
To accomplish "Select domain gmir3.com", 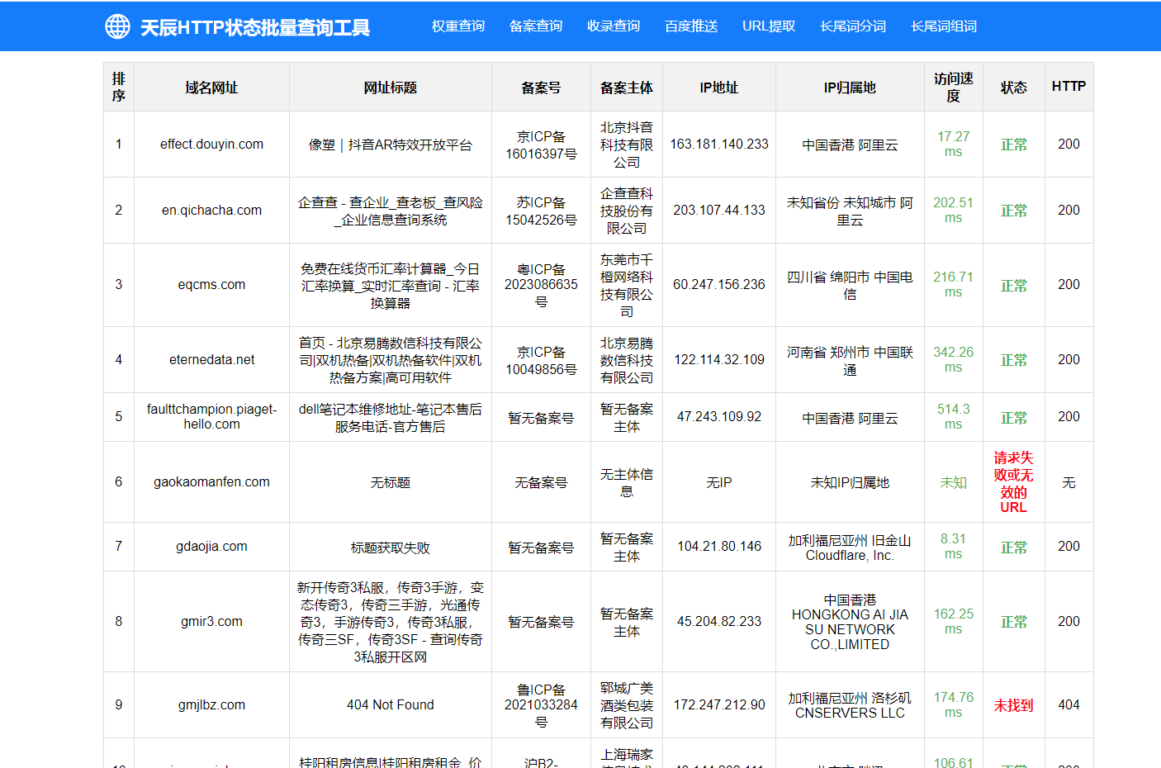I will [211, 622].
